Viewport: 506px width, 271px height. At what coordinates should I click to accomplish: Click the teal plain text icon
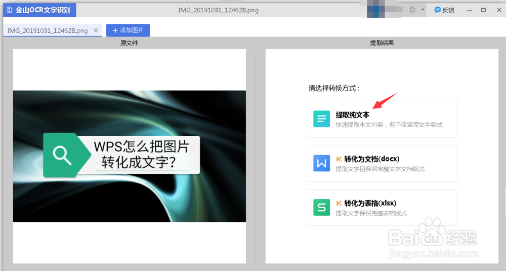(x=321, y=119)
